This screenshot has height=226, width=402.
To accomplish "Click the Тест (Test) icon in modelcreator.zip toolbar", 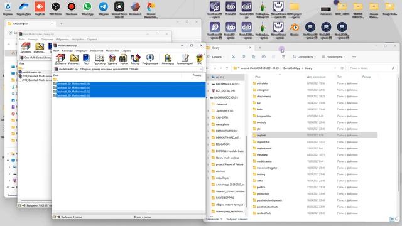I will 87,59.
